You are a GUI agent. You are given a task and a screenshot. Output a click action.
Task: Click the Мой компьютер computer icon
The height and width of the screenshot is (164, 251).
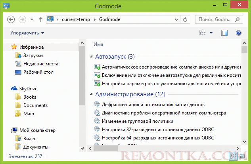14,130
